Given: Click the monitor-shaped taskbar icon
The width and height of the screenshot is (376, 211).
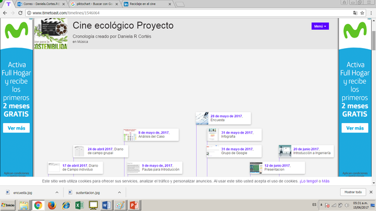Looking at the screenshot, I should pos(93,205).
